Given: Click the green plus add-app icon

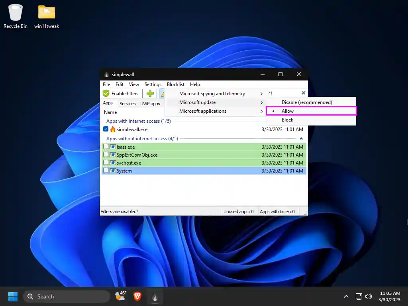Looking at the screenshot, I should coord(150,94).
